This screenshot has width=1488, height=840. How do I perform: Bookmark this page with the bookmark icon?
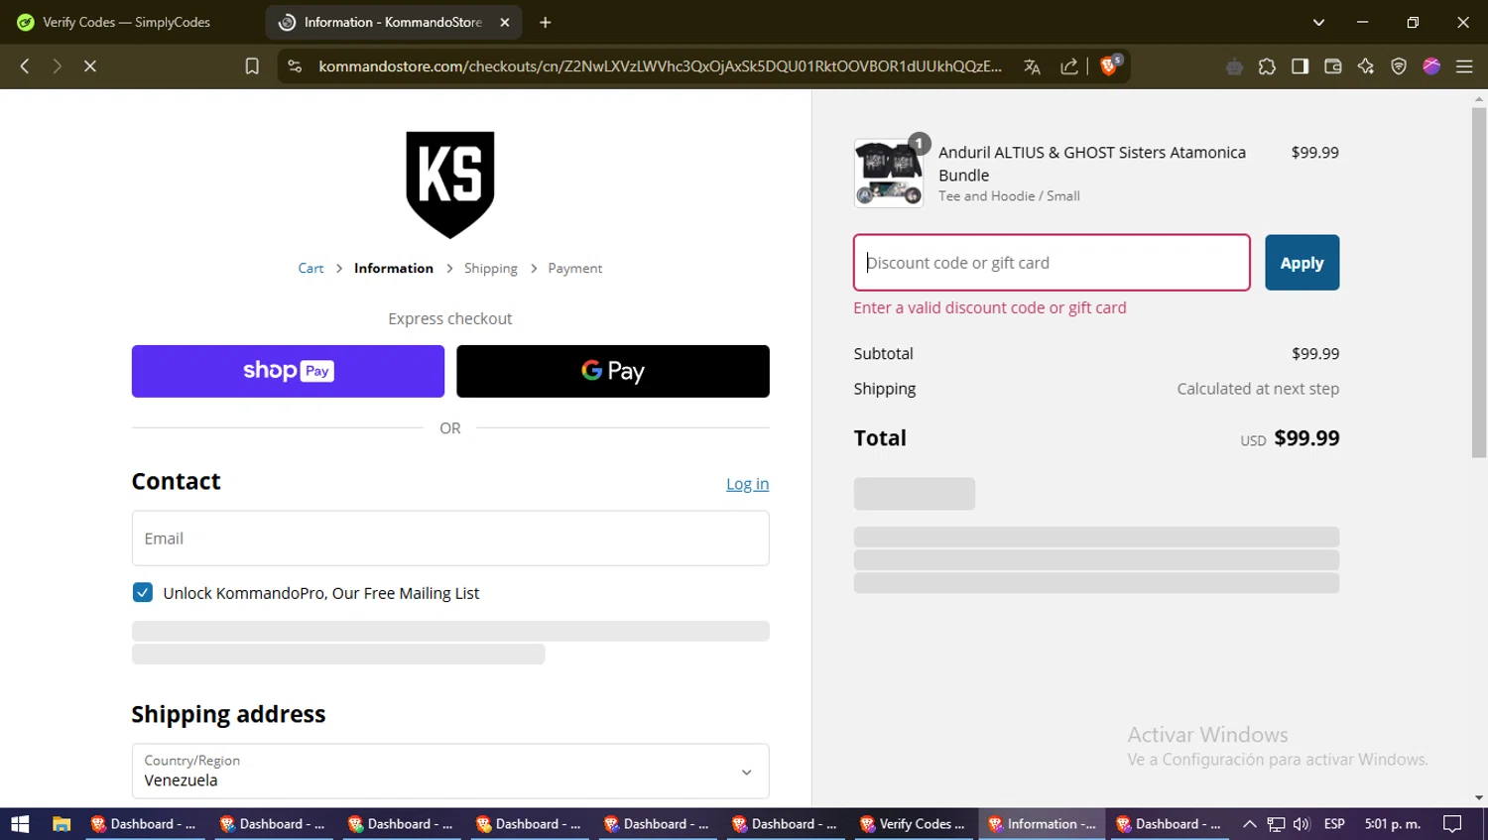tap(252, 66)
